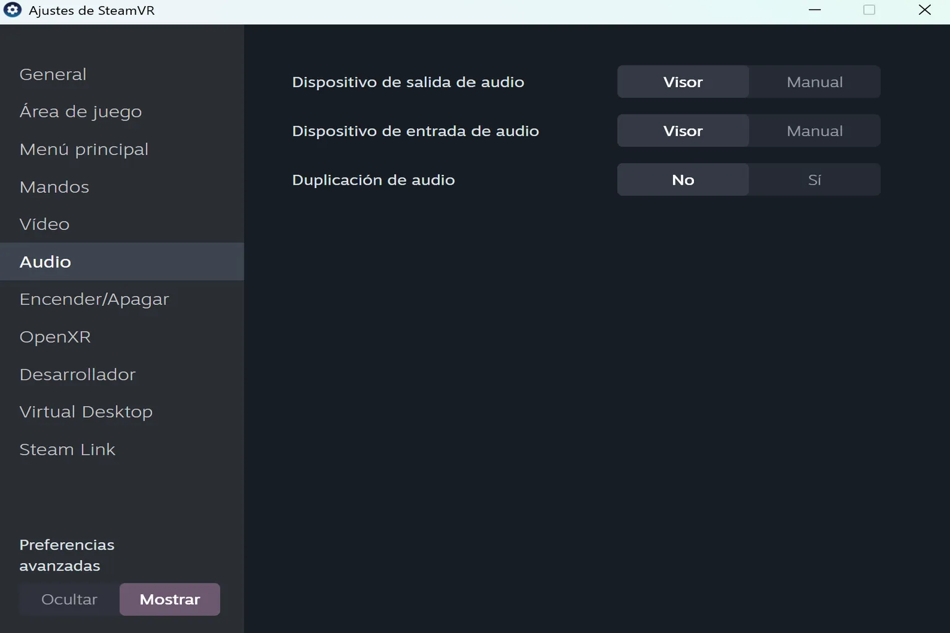Minimize the Ajustes de SteamVR window

click(815, 11)
